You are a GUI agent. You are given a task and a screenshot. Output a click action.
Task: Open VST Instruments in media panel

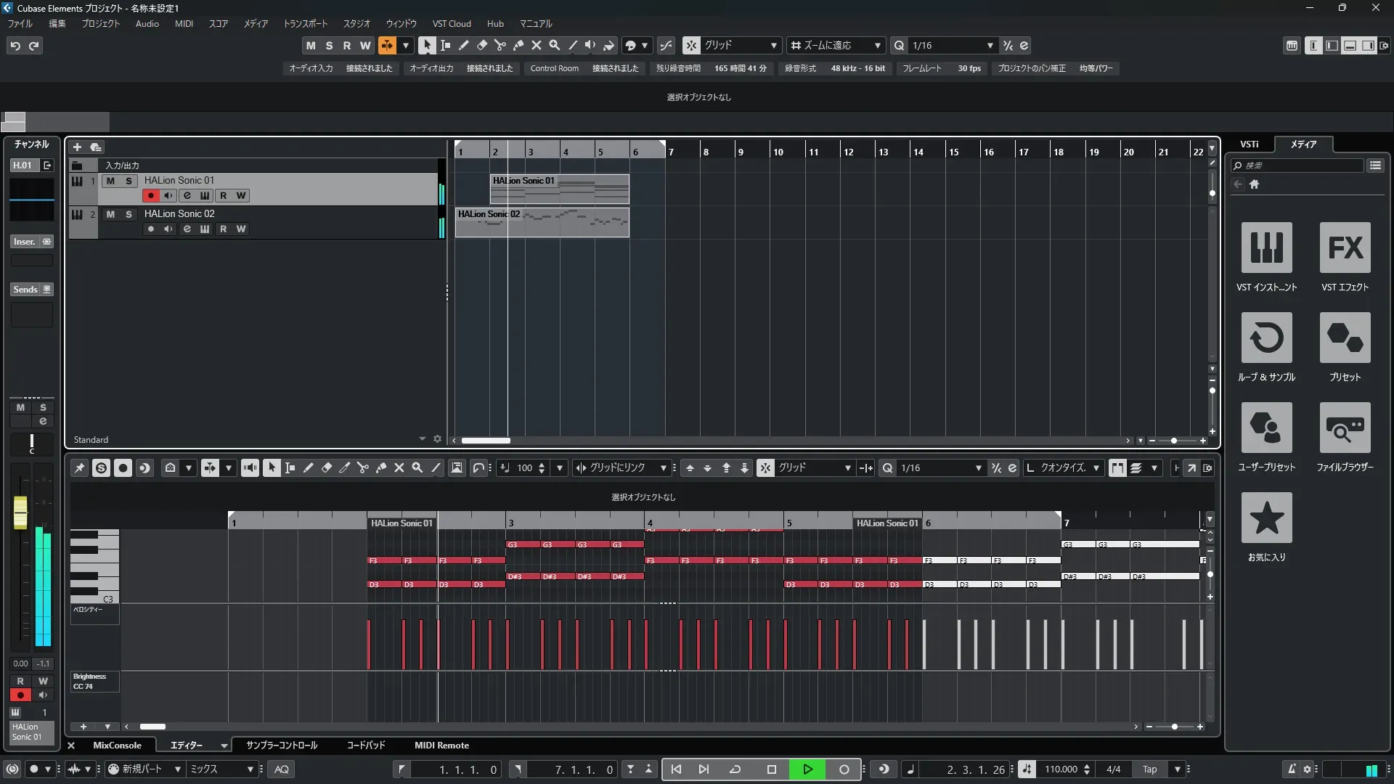pos(1266,248)
